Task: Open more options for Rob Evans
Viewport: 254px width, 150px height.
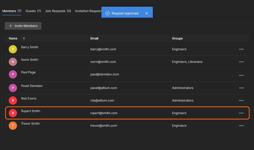Action: click(241, 101)
